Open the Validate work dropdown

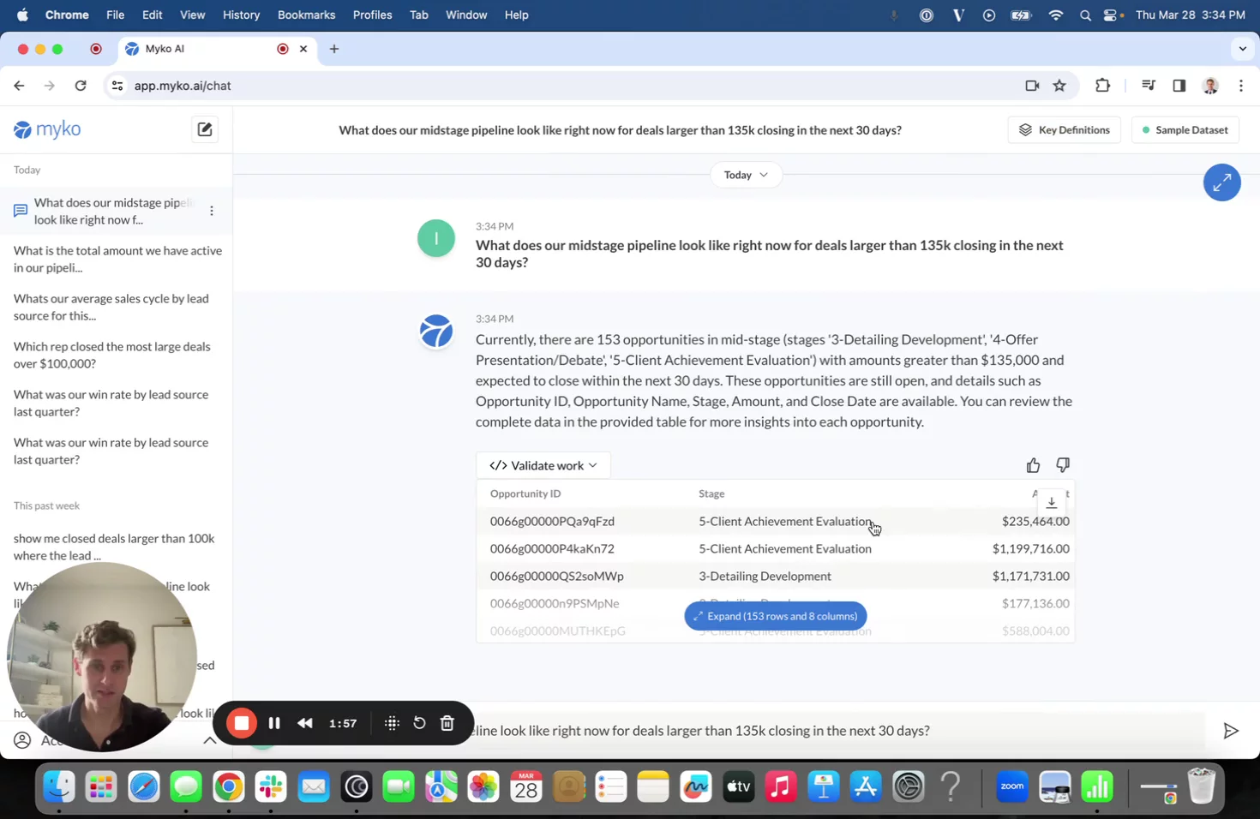(543, 465)
